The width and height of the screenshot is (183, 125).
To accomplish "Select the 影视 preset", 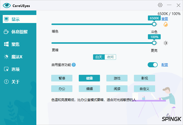I will click(144, 78).
